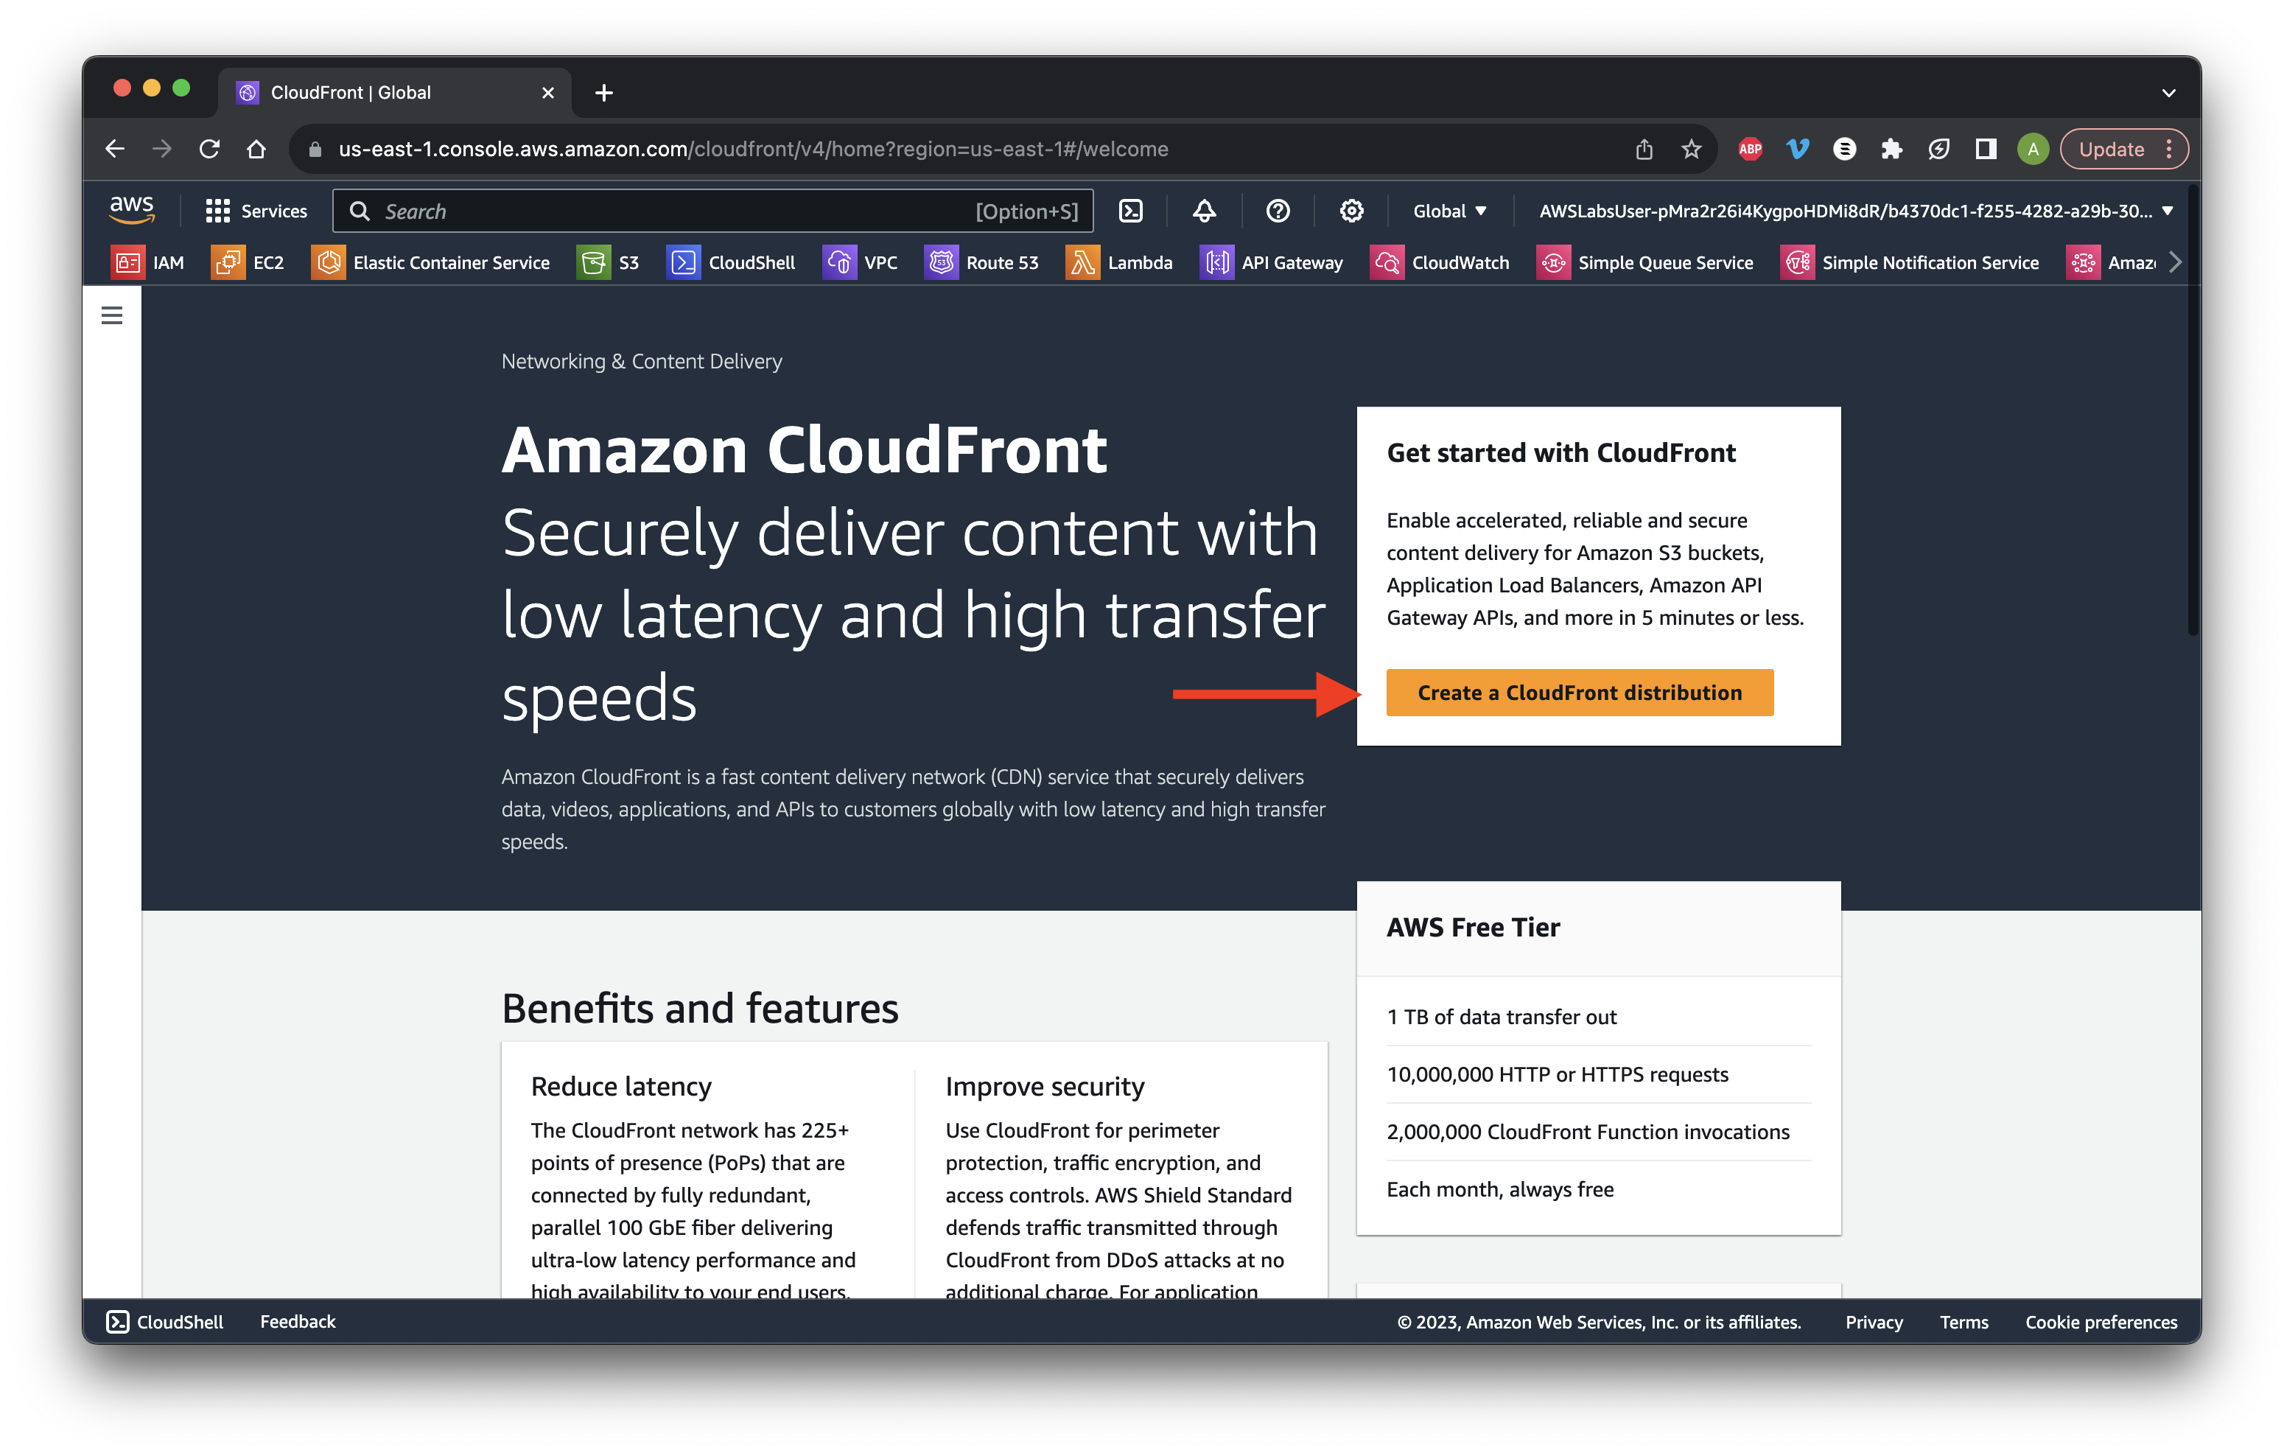Click the console Search field
Image resolution: width=2284 pixels, height=1453 pixels.
[x=712, y=211]
